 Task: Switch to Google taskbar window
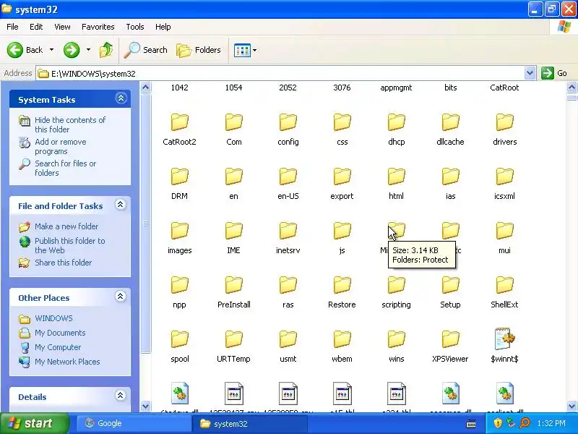pos(133,423)
